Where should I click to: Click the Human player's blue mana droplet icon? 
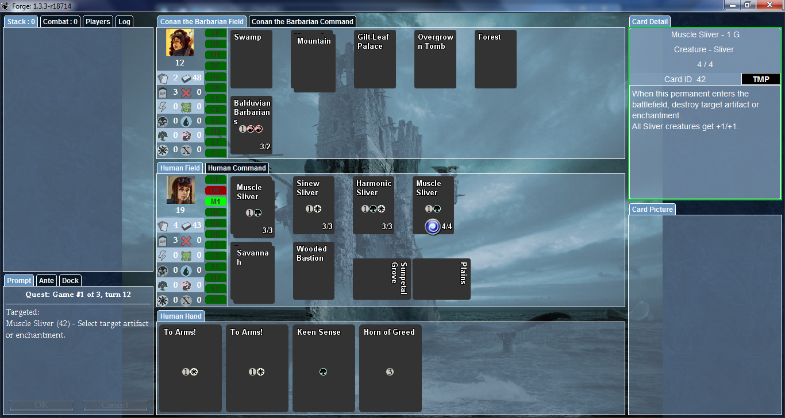pos(186,270)
